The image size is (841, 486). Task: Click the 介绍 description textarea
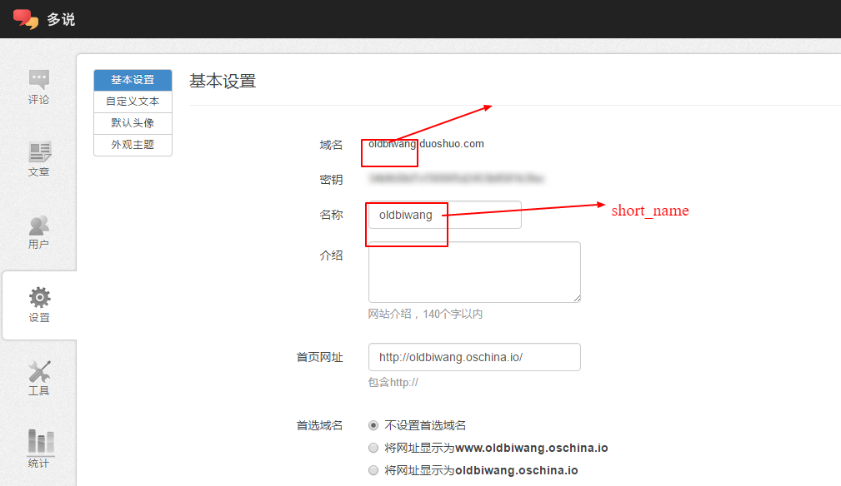click(x=474, y=272)
